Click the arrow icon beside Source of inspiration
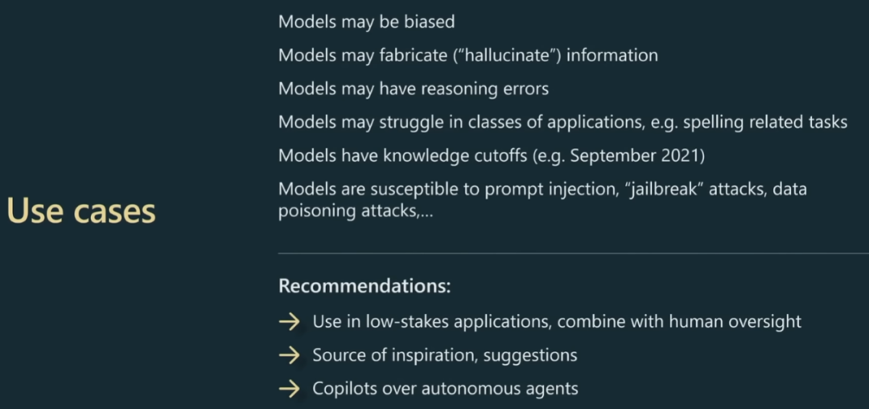The image size is (869, 409). pyautogui.click(x=290, y=355)
